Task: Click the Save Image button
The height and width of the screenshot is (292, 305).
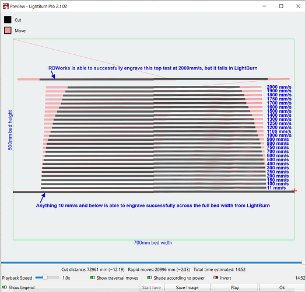Action: (187, 287)
